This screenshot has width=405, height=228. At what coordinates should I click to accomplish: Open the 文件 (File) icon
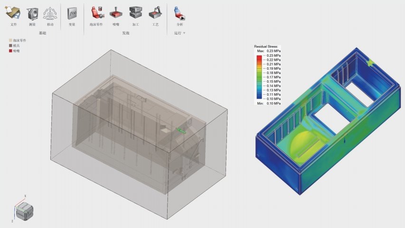(13, 13)
